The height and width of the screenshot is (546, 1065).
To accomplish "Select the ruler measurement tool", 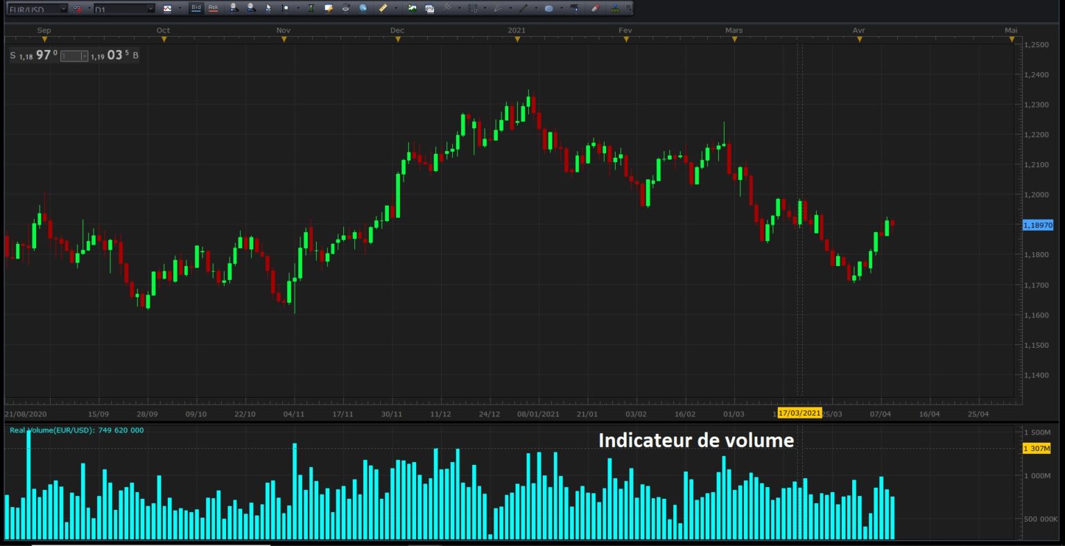I will point(383,8).
